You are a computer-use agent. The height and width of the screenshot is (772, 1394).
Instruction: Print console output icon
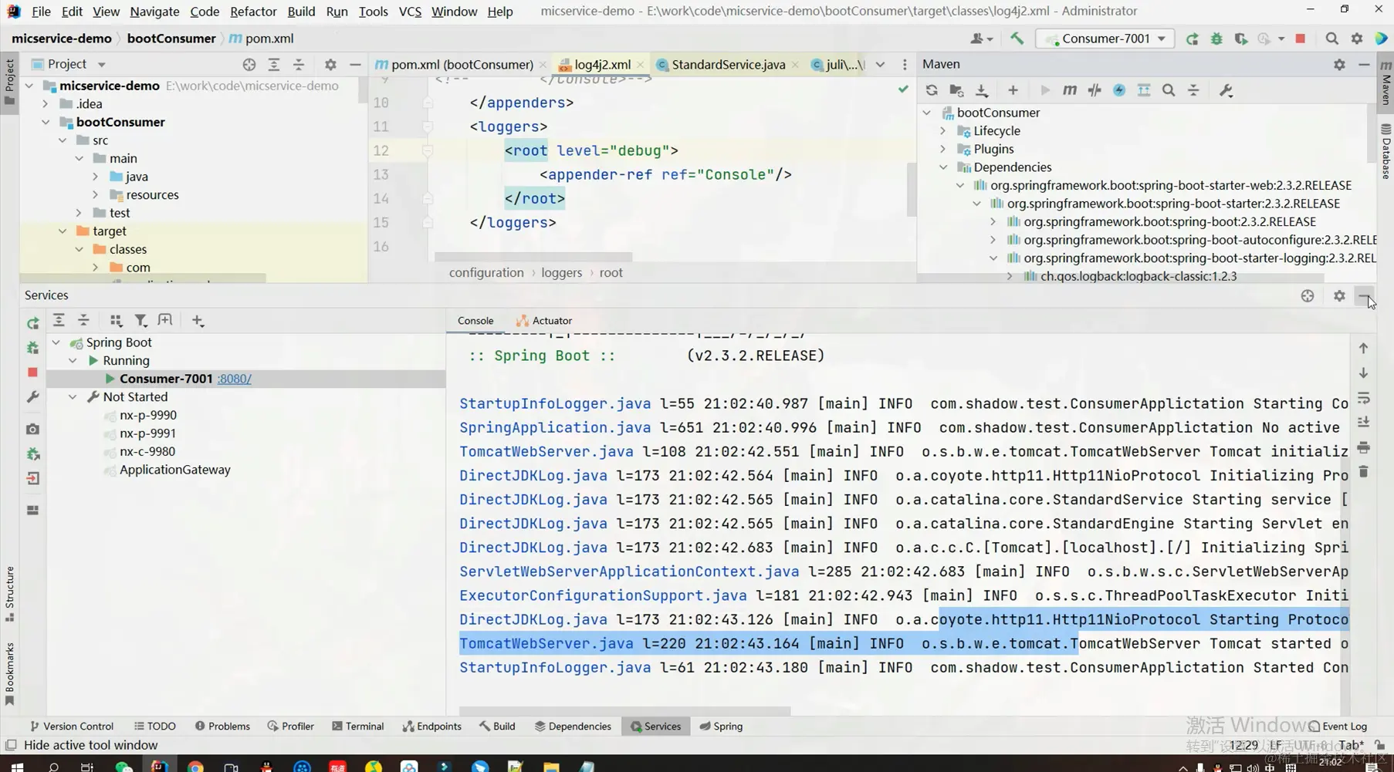click(1364, 447)
